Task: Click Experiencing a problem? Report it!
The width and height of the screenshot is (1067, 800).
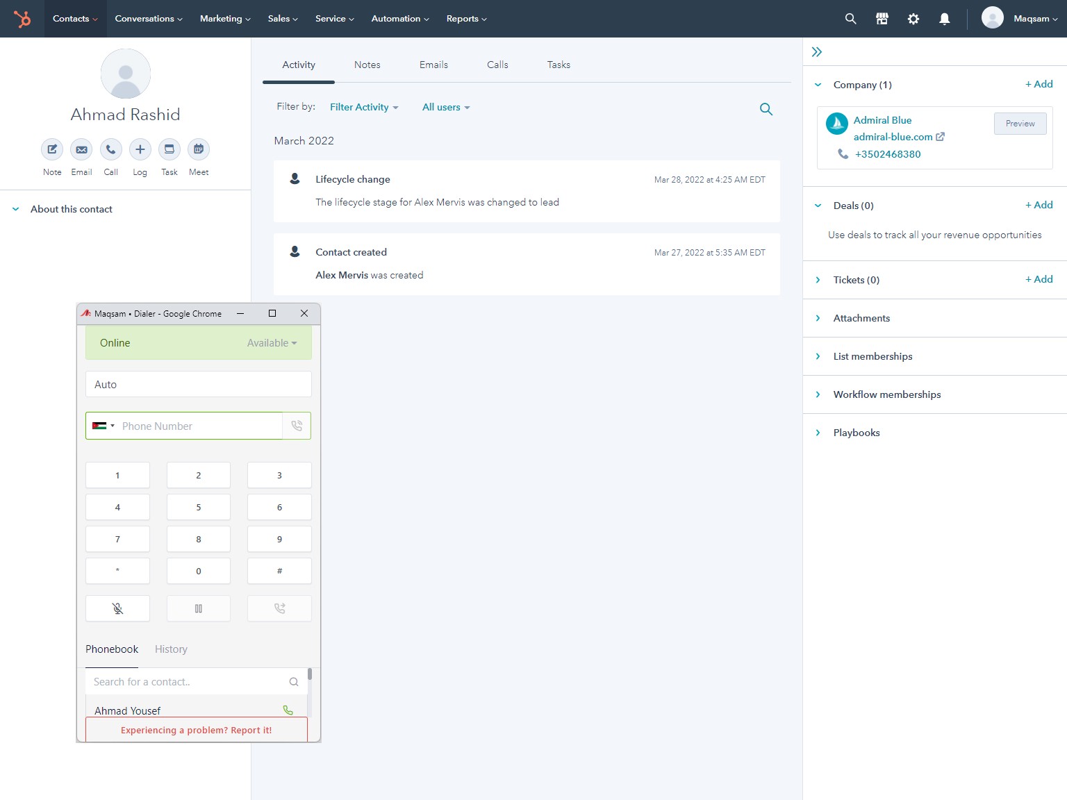Action: pyautogui.click(x=197, y=730)
